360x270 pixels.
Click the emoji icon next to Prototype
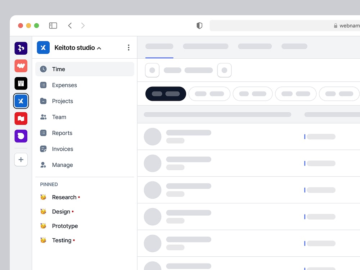(x=43, y=226)
